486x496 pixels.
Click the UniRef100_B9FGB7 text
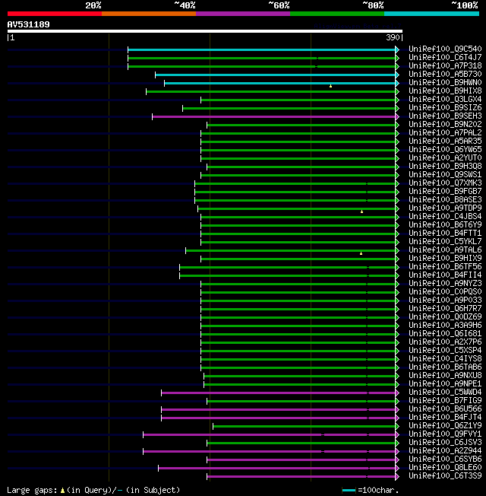[445, 192]
